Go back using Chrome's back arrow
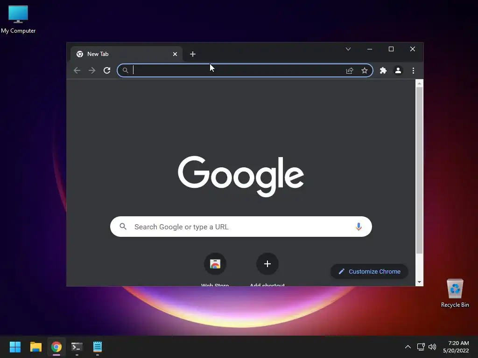Screen dimensions: 478x358 (77, 71)
